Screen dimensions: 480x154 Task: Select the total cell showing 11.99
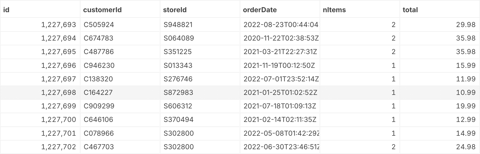(466, 79)
